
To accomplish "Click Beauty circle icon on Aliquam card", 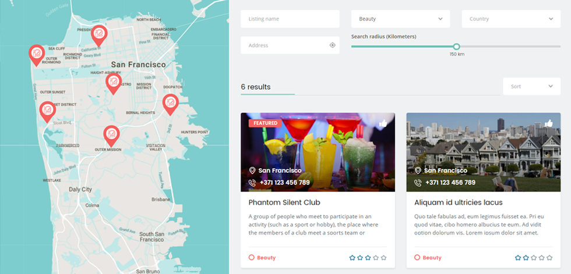I will click(417, 257).
